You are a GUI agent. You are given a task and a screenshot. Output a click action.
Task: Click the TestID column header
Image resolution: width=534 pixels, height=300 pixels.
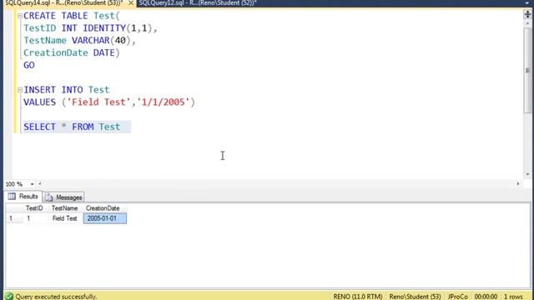34,208
